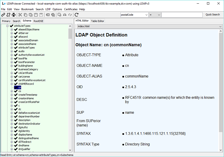The height and width of the screenshot is (157, 224).
Task: Click the Directory String syntax type value
Action: (137, 144)
